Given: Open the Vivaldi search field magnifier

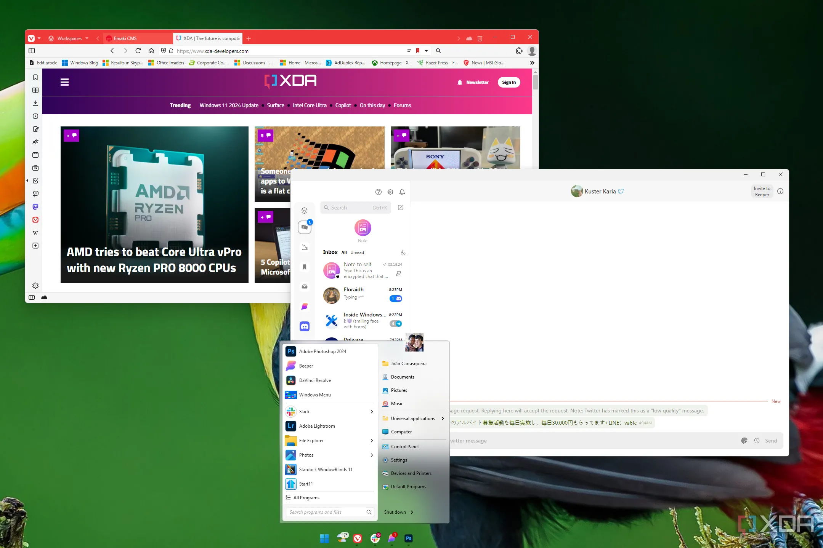Looking at the screenshot, I should (438, 51).
